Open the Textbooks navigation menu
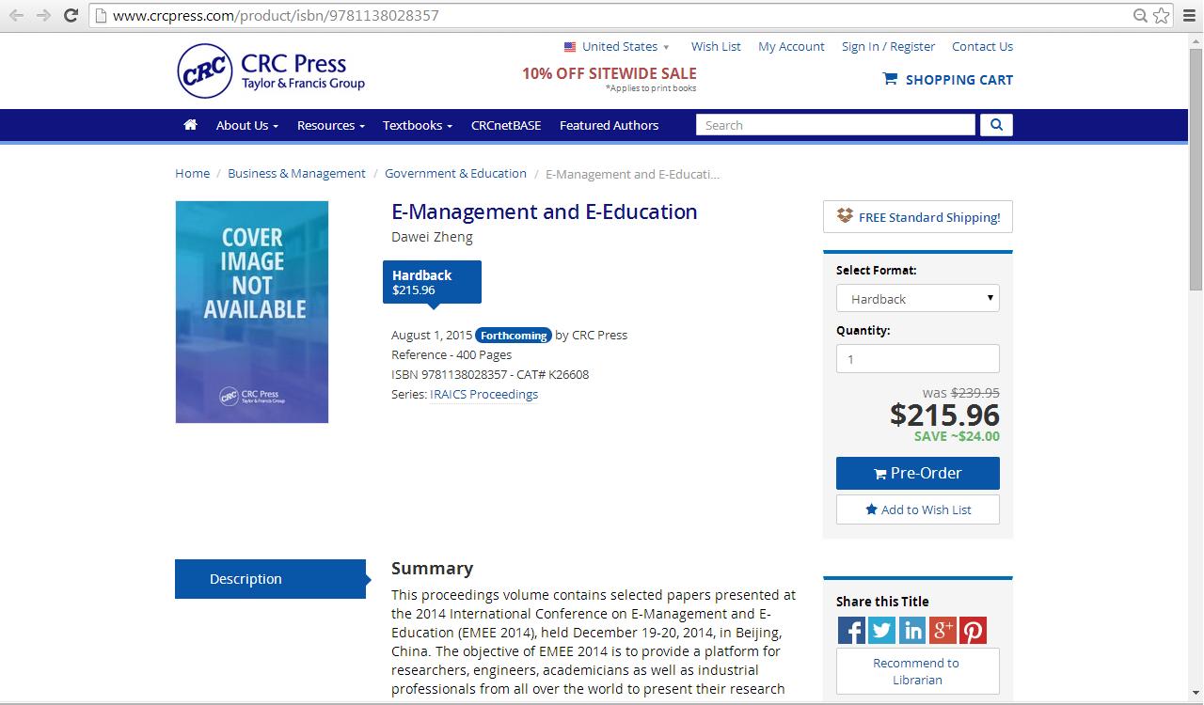 pyautogui.click(x=417, y=125)
